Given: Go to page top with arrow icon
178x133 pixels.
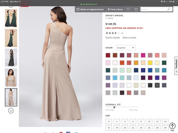Looking at the screenshot, I should (x=172, y=126).
